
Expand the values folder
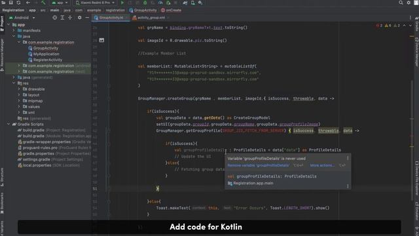pos(19,107)
